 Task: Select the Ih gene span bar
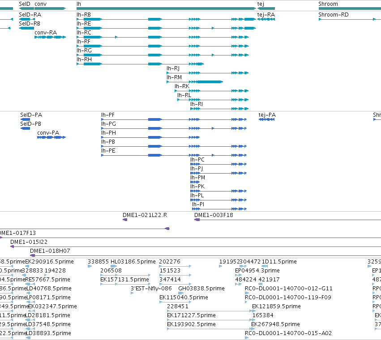point(166,8)
